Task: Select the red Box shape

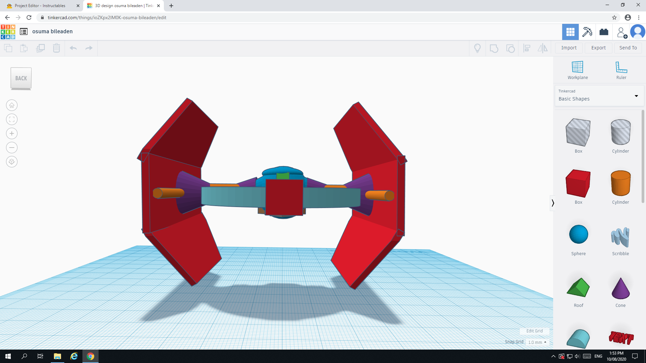Action: [578, 184]
